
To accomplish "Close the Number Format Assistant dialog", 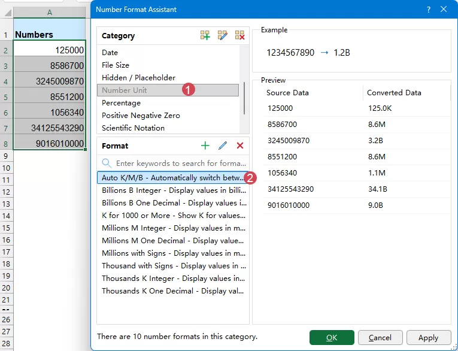I will tap(444, 10).
